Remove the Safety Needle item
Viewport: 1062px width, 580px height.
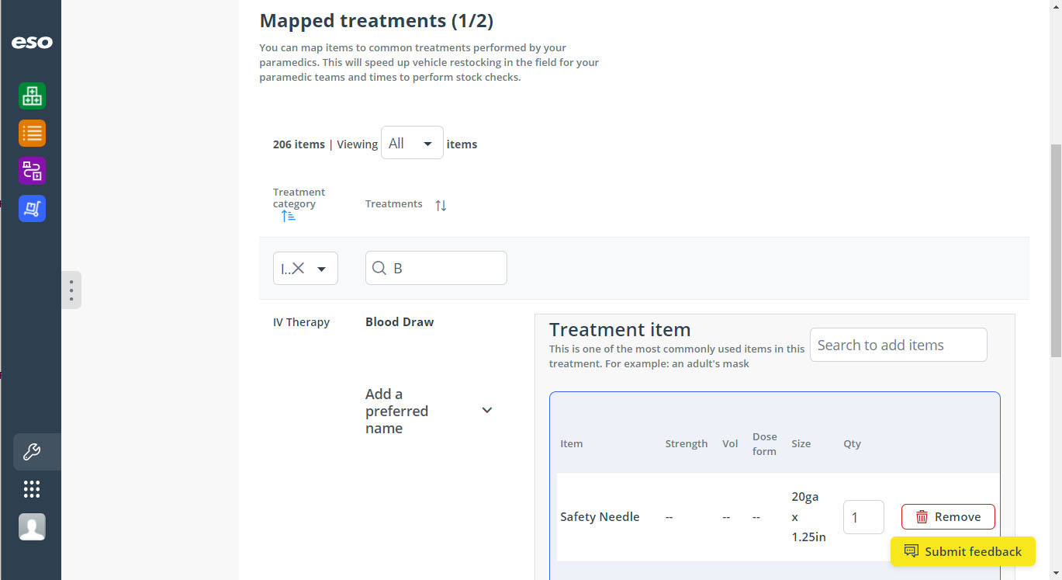click(x=947, y=517)
